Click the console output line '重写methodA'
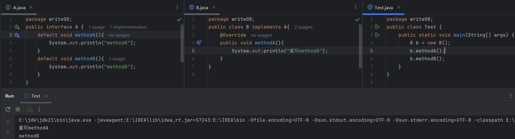Viewport: 515px width, 139px height. pos(34,128)
